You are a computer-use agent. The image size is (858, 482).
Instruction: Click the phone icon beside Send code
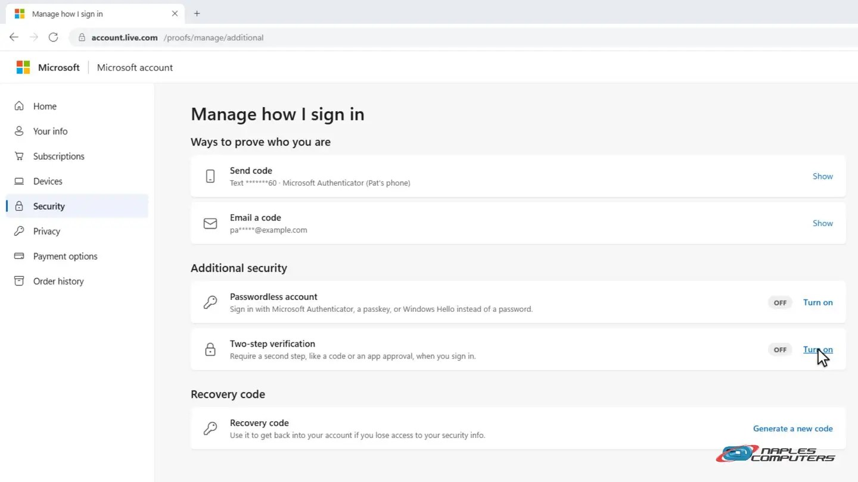tap(210, 176)
